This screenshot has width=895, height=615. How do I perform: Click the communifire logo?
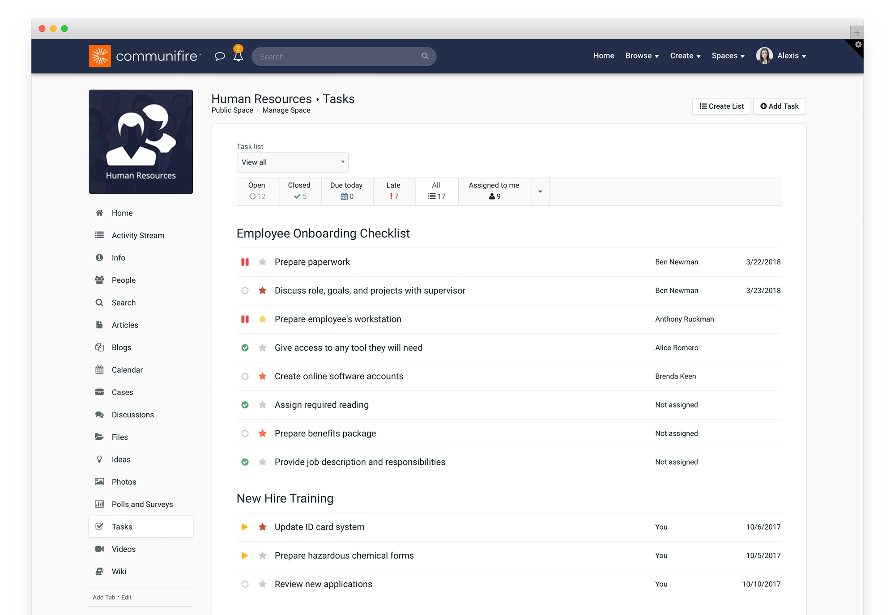(x=144, y=56)
